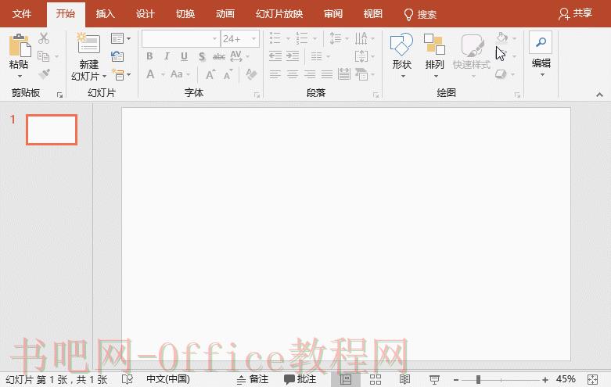Open the slide Layout icon
Image resolution: width=611 pixels, height=387 pixels.
coord(117,38)
